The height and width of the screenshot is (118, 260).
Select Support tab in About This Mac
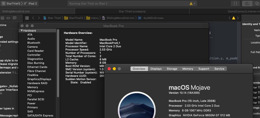(204, 69)
